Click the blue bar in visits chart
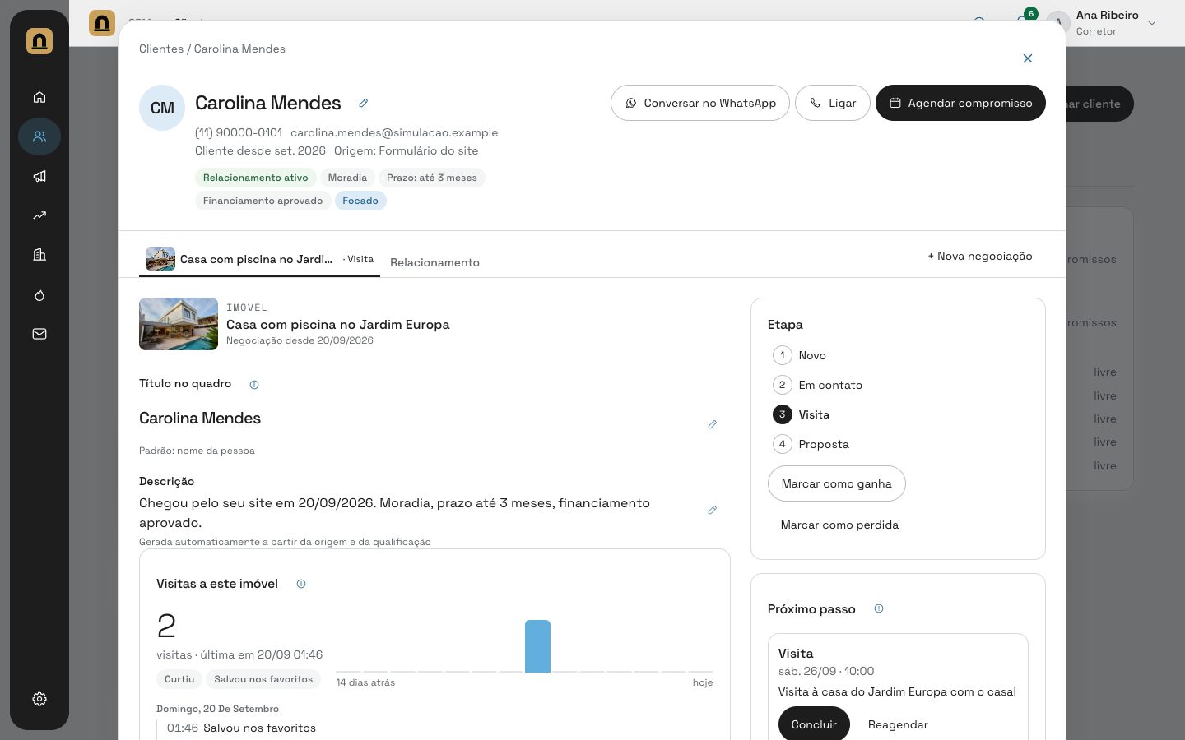This screenshot has height=740, width=1185. click(x=537, y=646)
